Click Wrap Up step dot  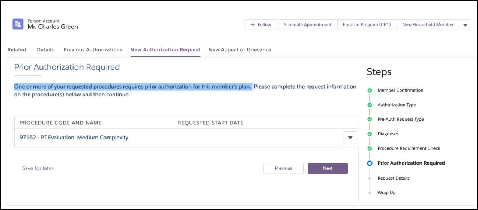pyautogui.click(x=370, y=193)
